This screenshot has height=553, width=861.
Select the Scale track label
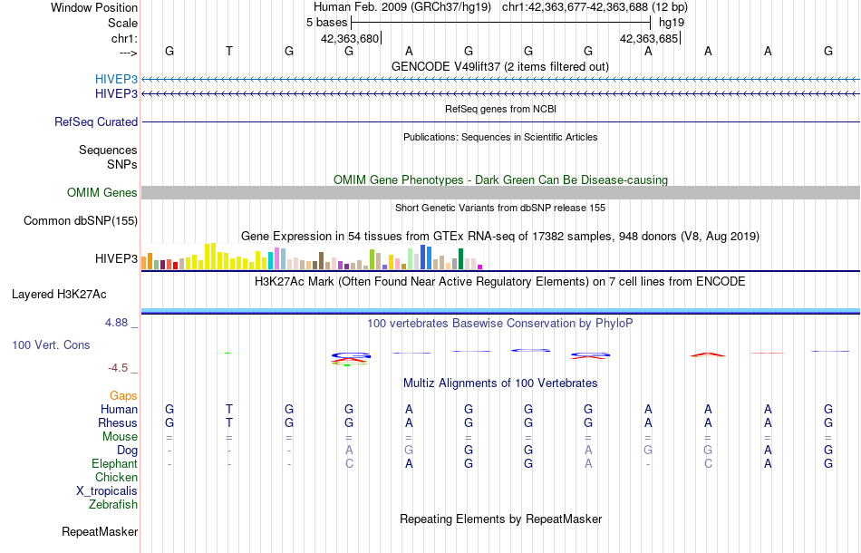122,23
